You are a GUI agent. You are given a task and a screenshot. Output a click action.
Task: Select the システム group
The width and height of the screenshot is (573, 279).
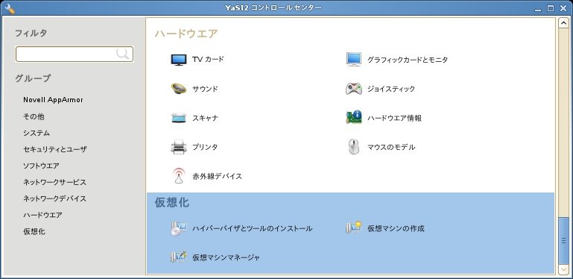tap(37, 133)
